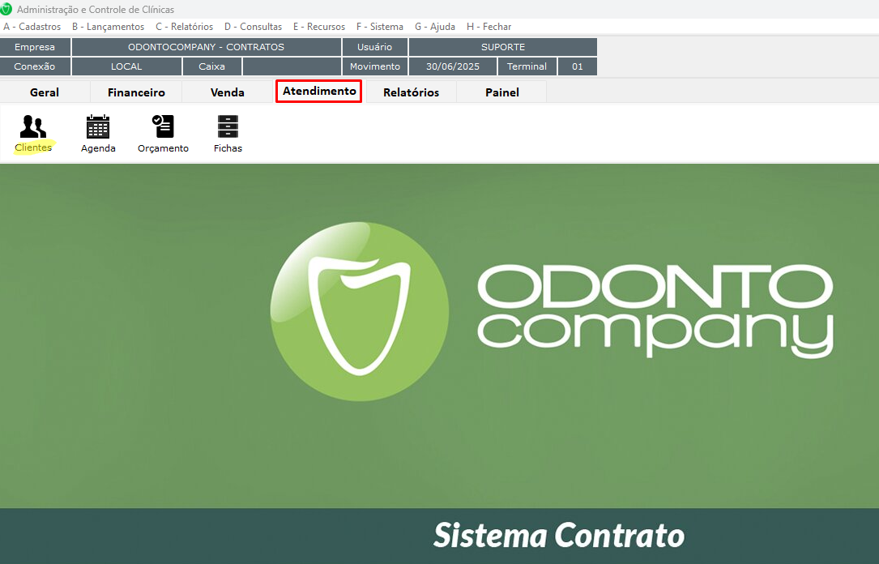Select the Atendimento tab

319,91
